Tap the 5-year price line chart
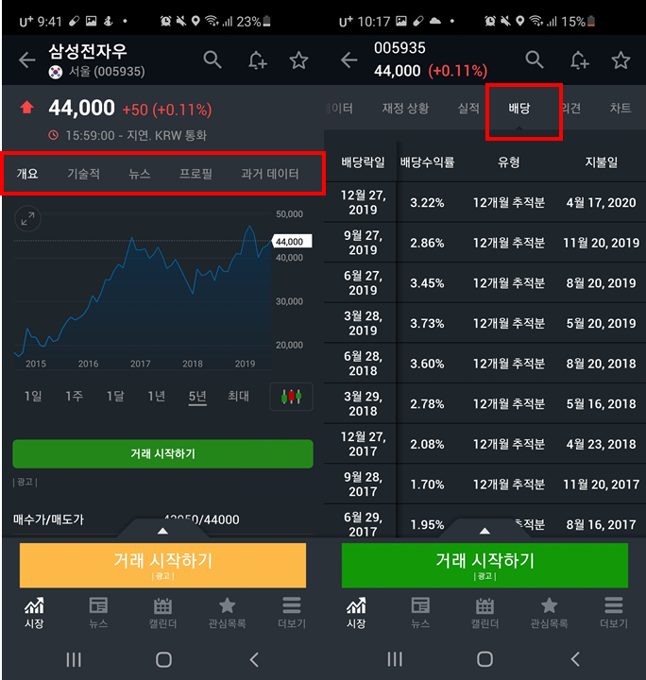 (x=143, y=291)
